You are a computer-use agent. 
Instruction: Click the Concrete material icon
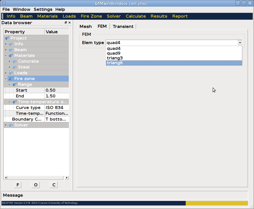point(14,61)
